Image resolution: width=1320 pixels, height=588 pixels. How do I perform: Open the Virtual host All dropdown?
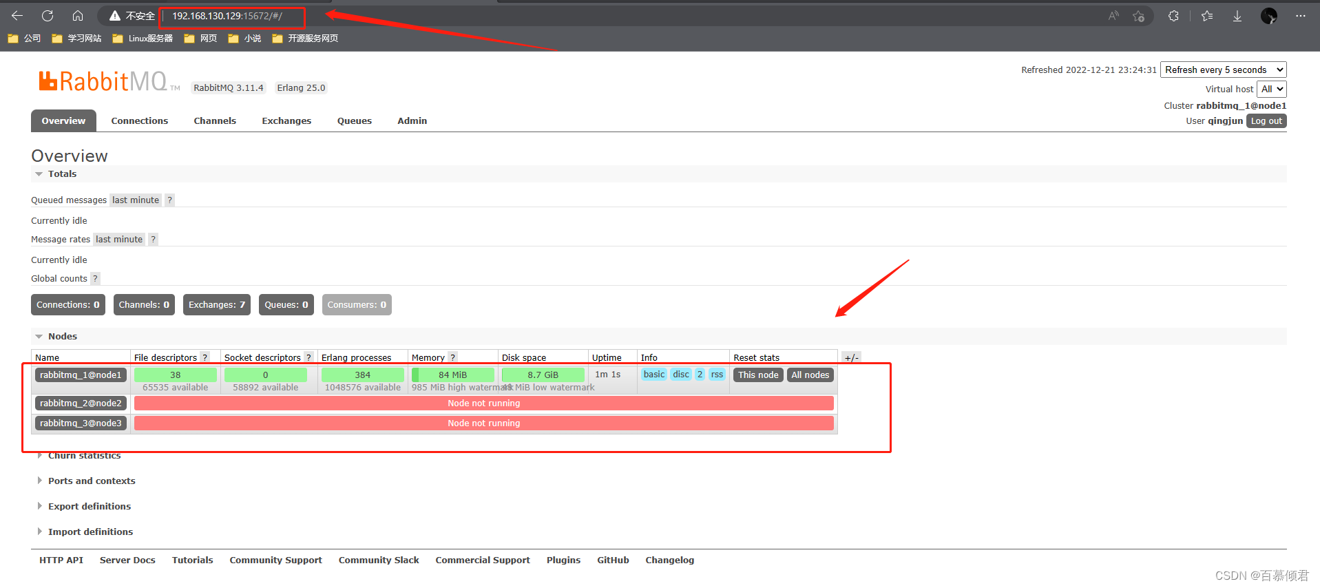1271,89
